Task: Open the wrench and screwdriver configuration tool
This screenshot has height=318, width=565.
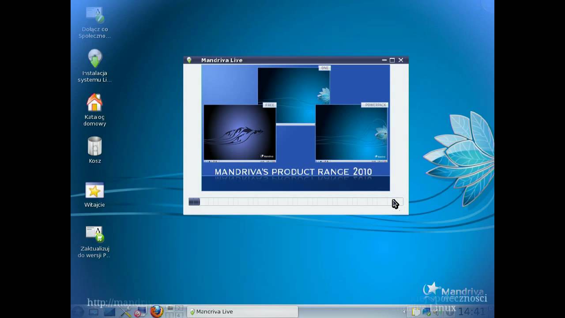Action: click(126, 311)
